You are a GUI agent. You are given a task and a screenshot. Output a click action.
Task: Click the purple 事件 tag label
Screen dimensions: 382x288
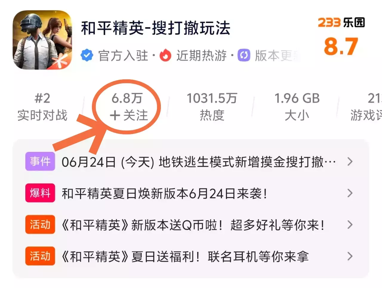(x=40, y=161)
